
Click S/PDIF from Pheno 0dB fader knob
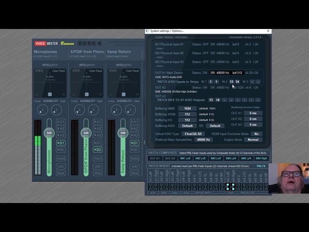[x=86, y=133]
